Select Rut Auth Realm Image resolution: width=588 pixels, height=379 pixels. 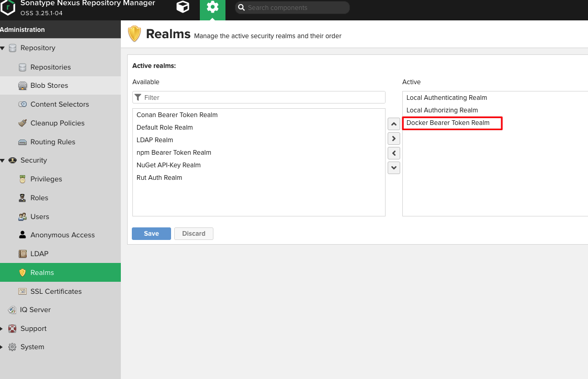259,178
